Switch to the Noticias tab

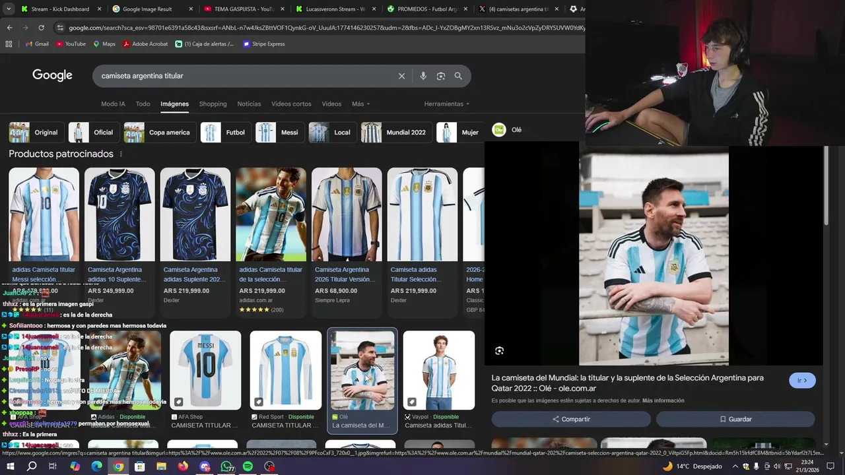pyautogui.click(x=249, y=104)
